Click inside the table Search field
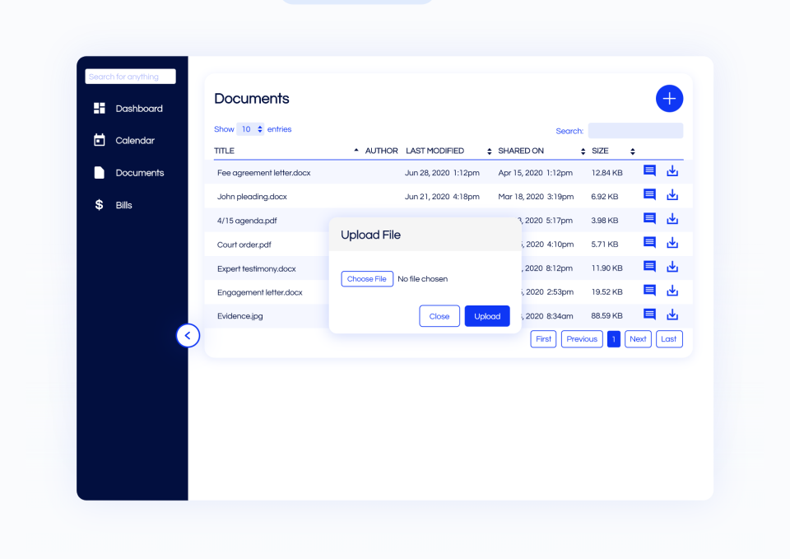Screen dimensions: 790x559 [x=634, y=130]
